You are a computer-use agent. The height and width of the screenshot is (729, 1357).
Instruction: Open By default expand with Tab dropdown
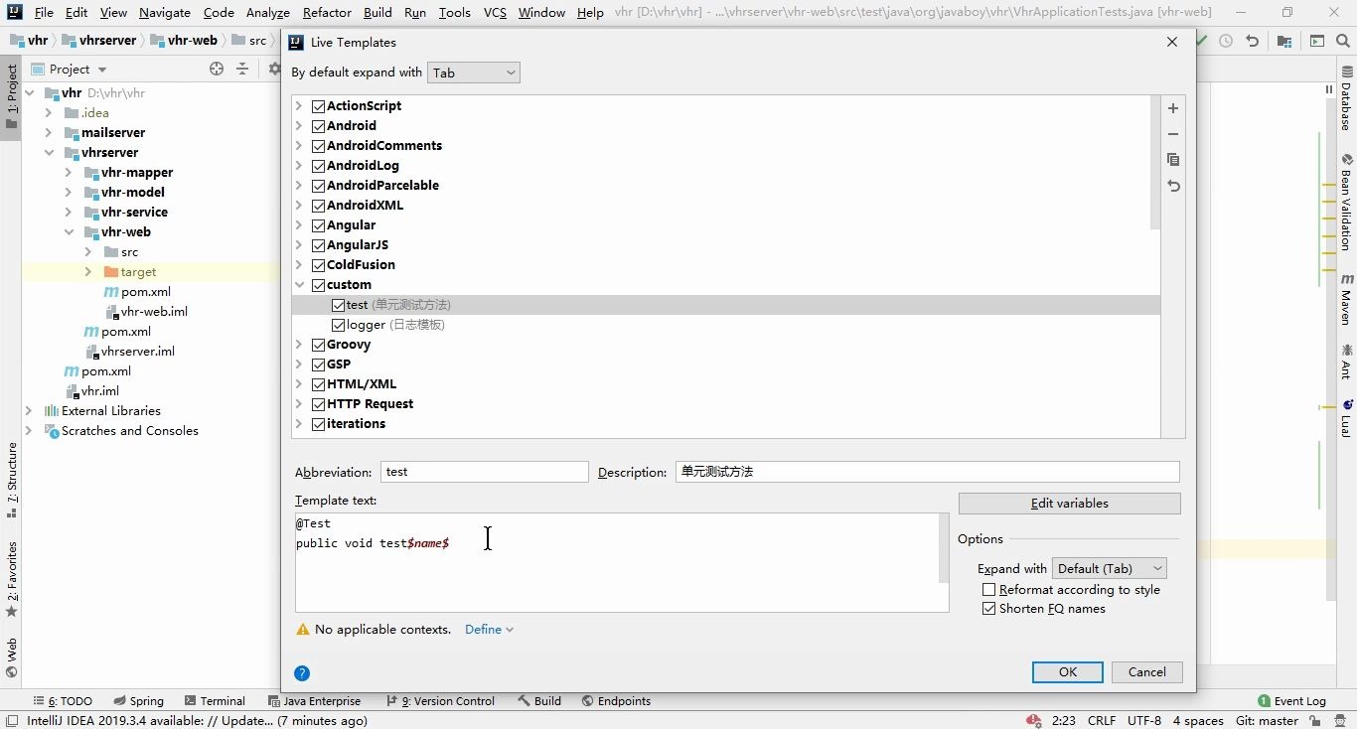pos(474,73)
